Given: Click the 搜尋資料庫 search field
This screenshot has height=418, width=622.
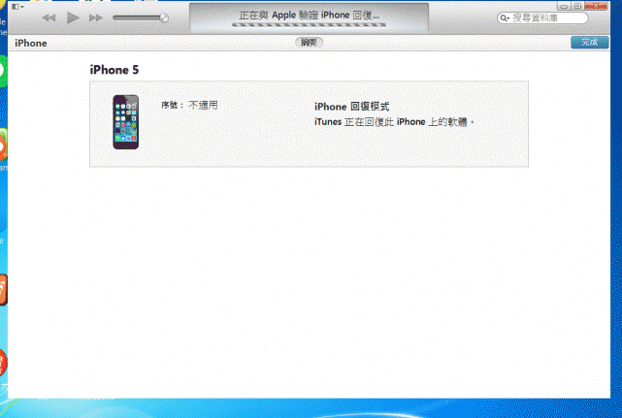Looking at the screenshot, I should pyautogui.click(x=542, y=17).
